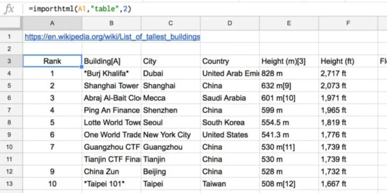Select the Height (ft) header cell
Viewport: 387px width, 193px height.
348,61
